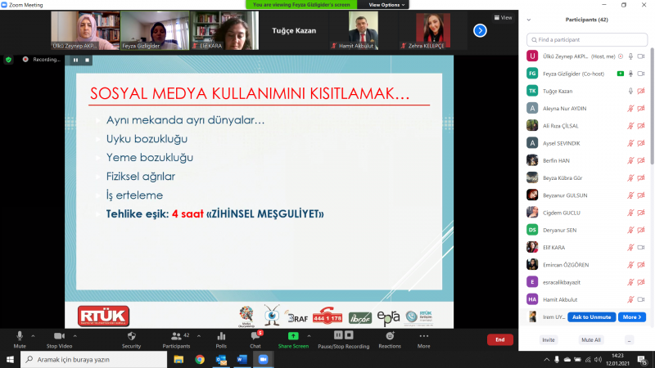Click the Mute All button

tap(591, 339)
